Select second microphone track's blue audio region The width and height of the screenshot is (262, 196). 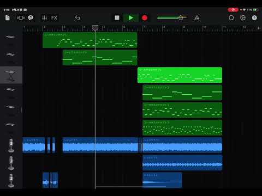[182, 163]
